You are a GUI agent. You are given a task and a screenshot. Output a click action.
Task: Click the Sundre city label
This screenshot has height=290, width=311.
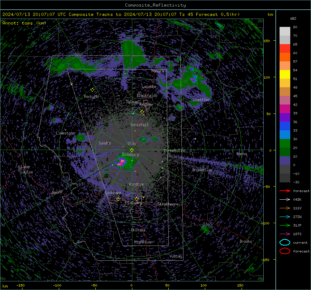105,143
